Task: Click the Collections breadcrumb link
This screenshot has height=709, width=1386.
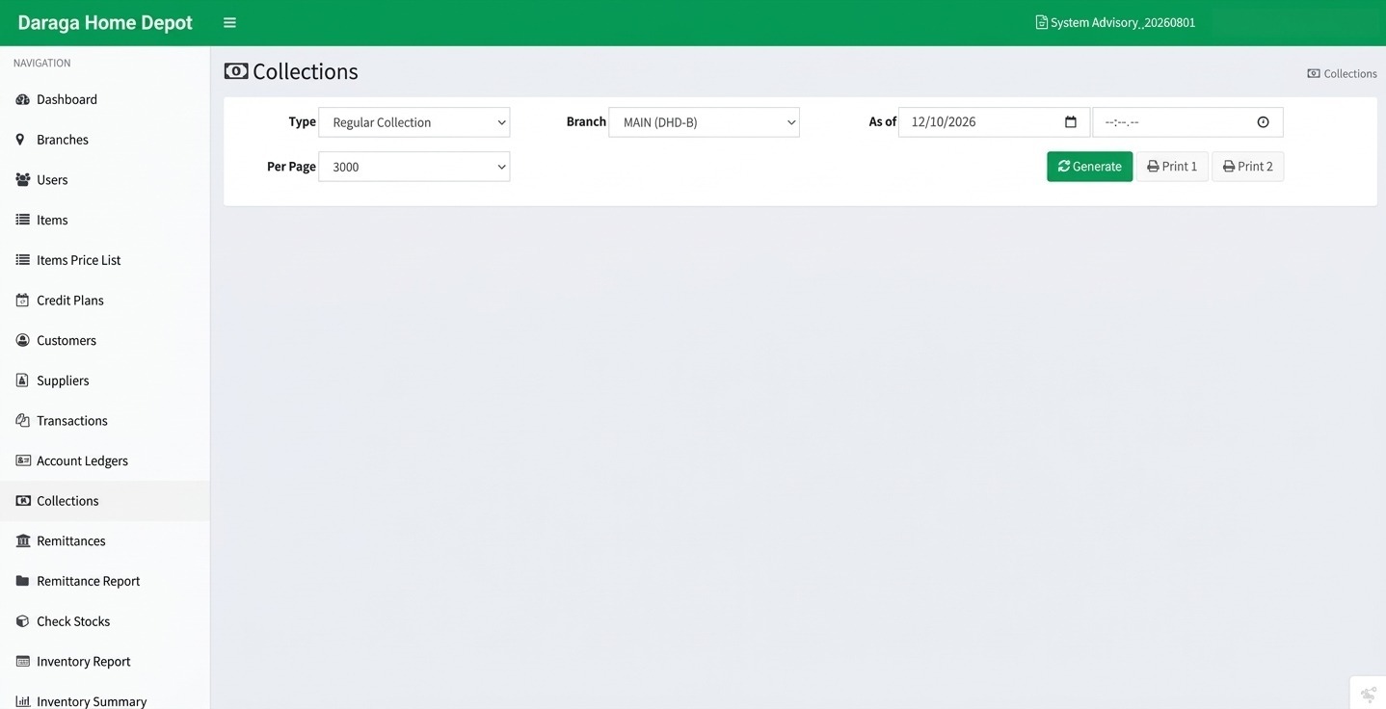Action: pos(1343,73)
